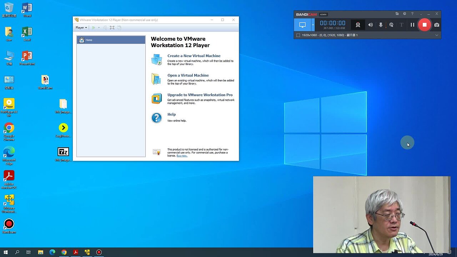Screen dimensions: 457x257
Task: Expand Bandicam capture area bar chevron
Action: click(x=436, y=35)
